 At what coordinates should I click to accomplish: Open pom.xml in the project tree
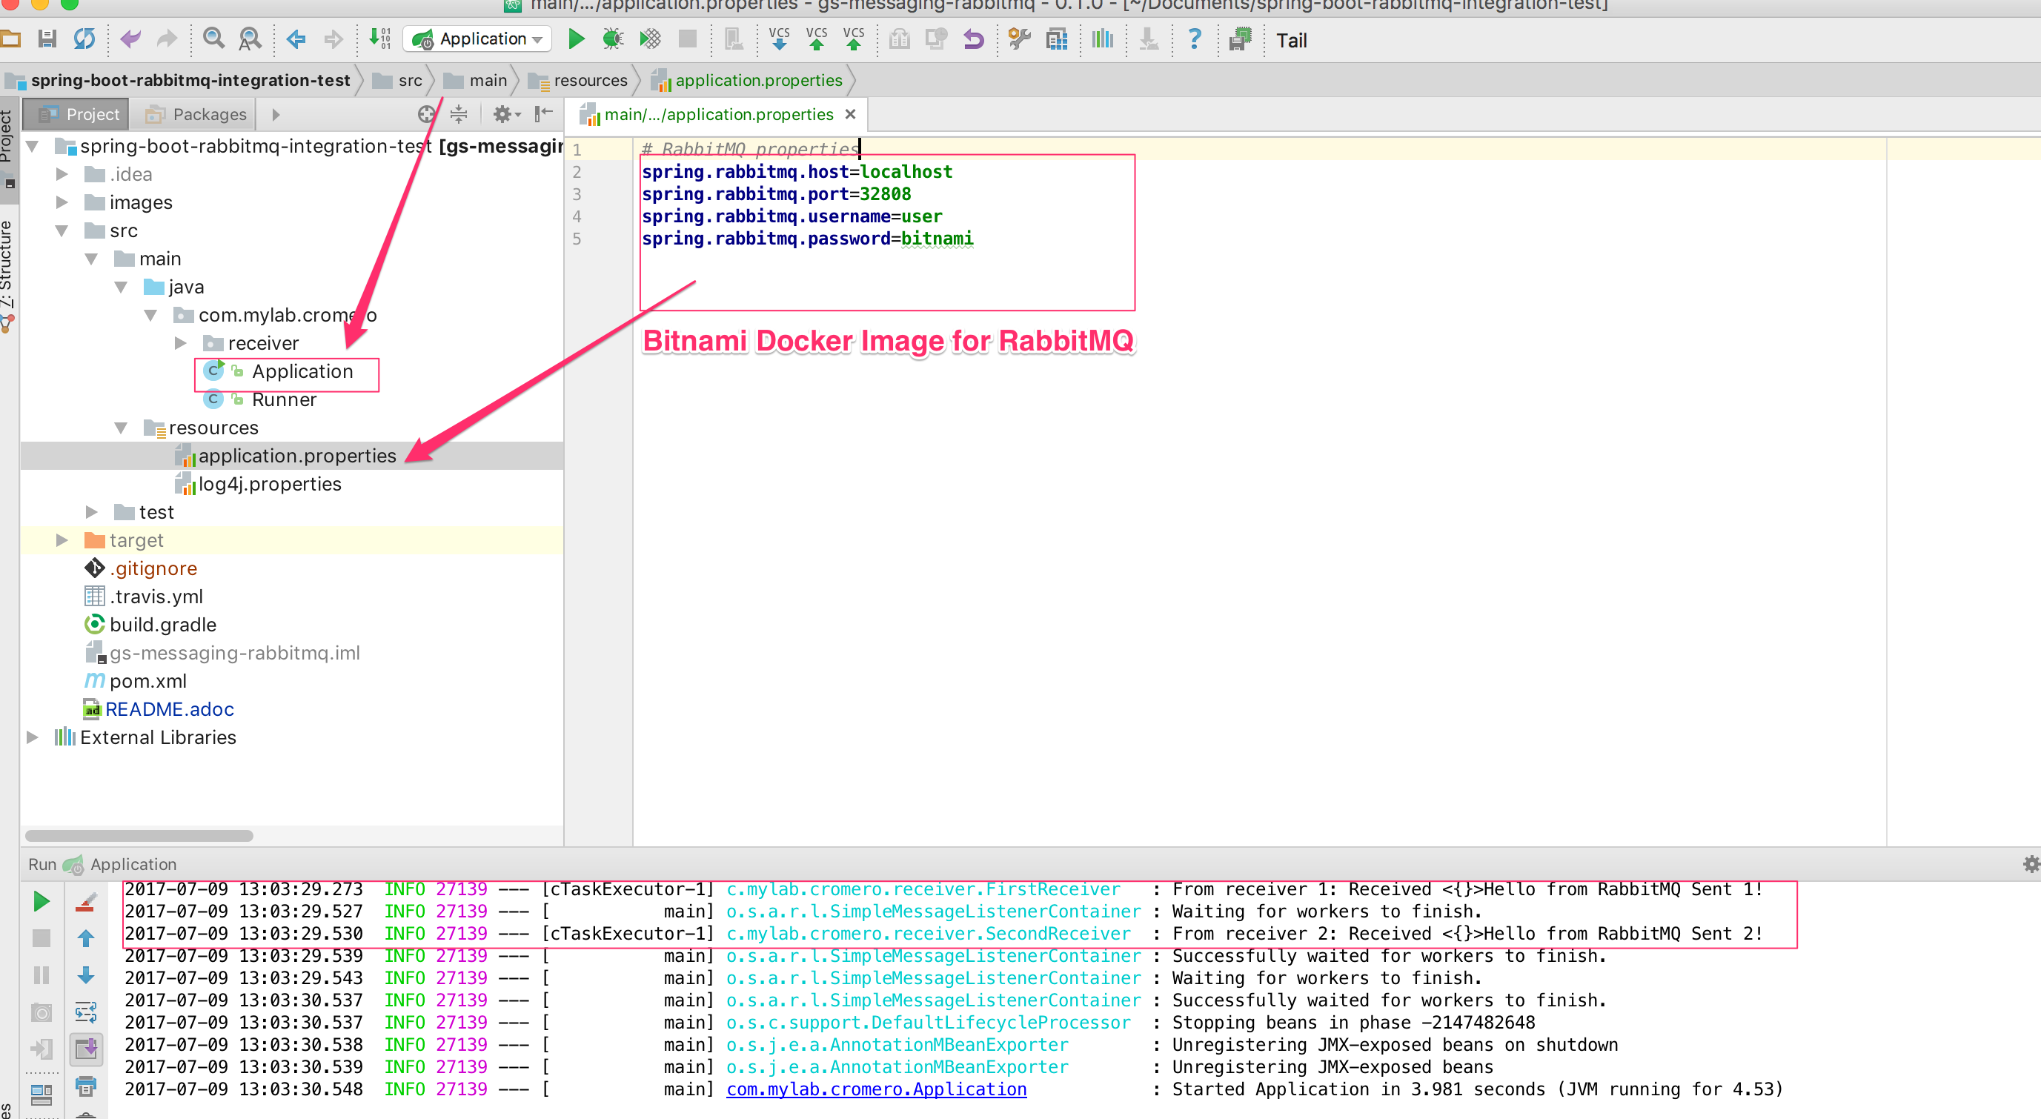click(x=147, y=681)
